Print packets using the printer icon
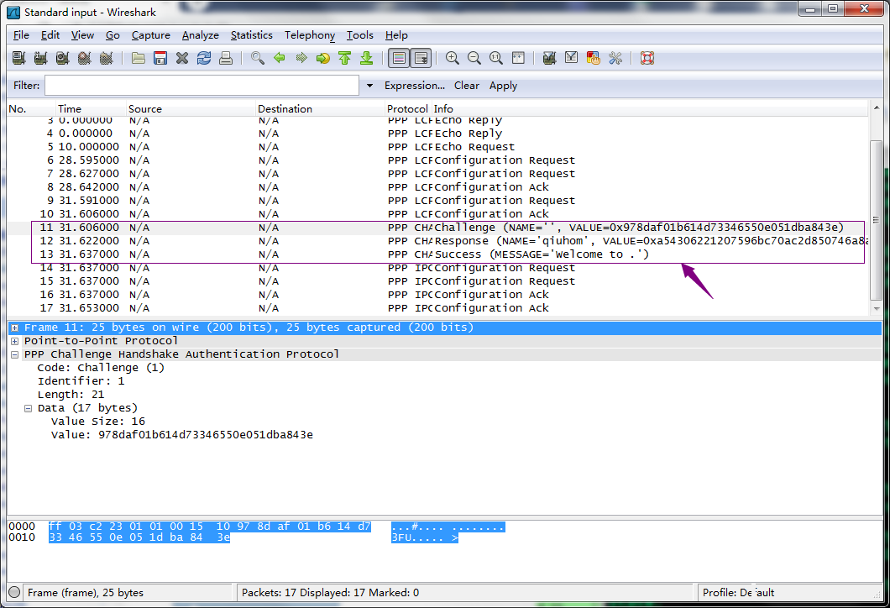 (226, 58)
